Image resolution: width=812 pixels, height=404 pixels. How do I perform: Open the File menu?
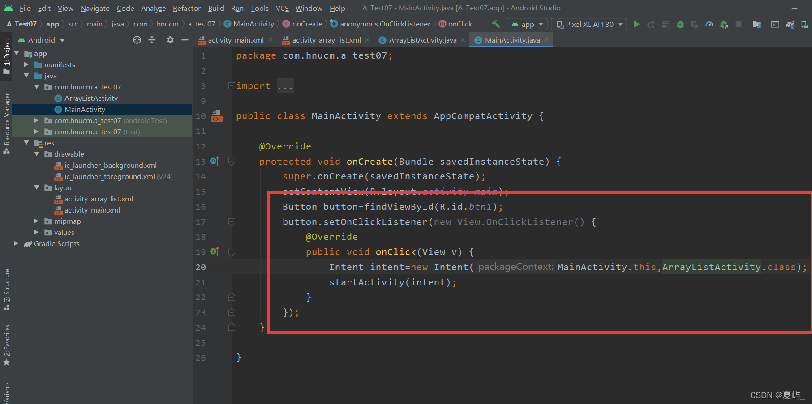(25, 8)
